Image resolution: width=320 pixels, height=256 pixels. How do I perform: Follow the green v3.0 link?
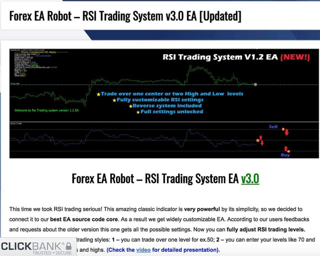coord(250,179)
